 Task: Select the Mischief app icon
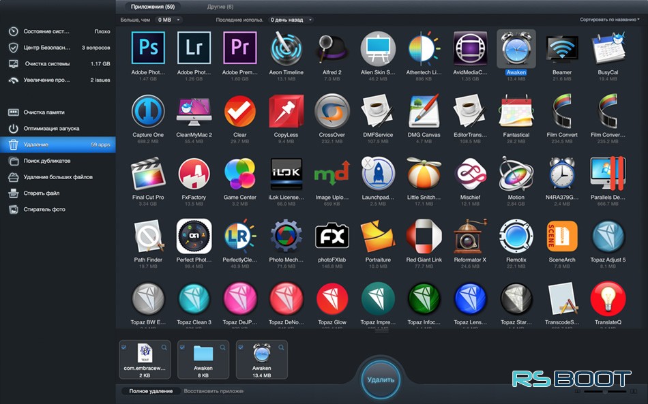(470, 174)
